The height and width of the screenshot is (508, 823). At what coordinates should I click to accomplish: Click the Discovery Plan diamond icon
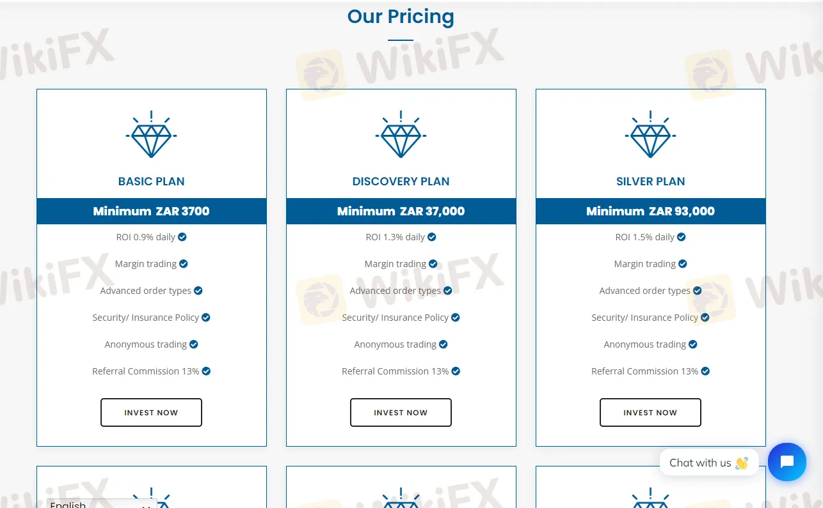point(401,135)
